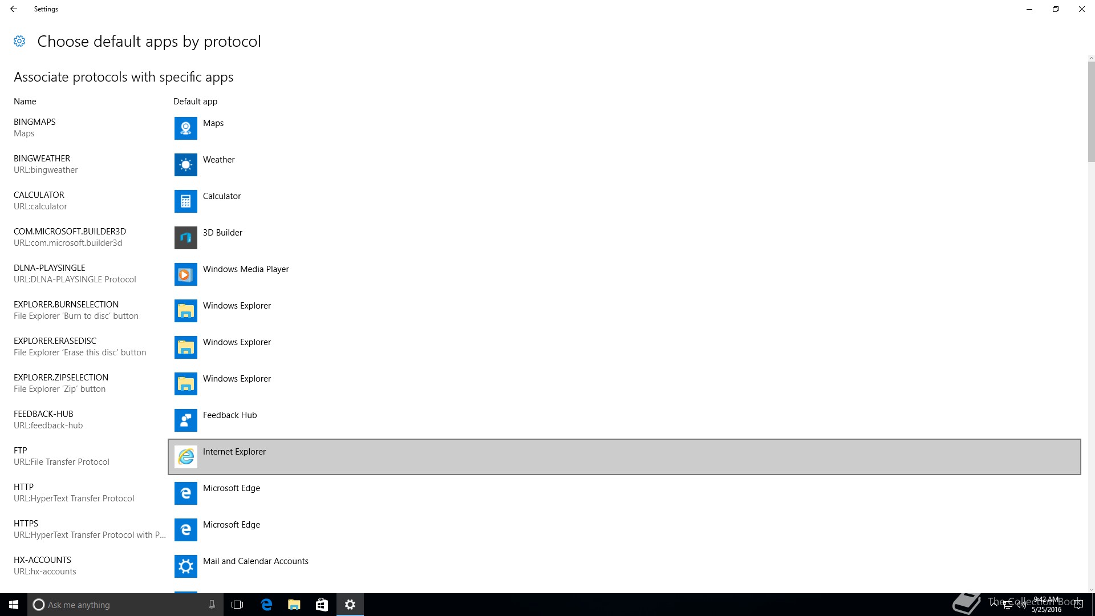
Task: Change the default app labeled Weather
Action: click(x=218, y=160)
